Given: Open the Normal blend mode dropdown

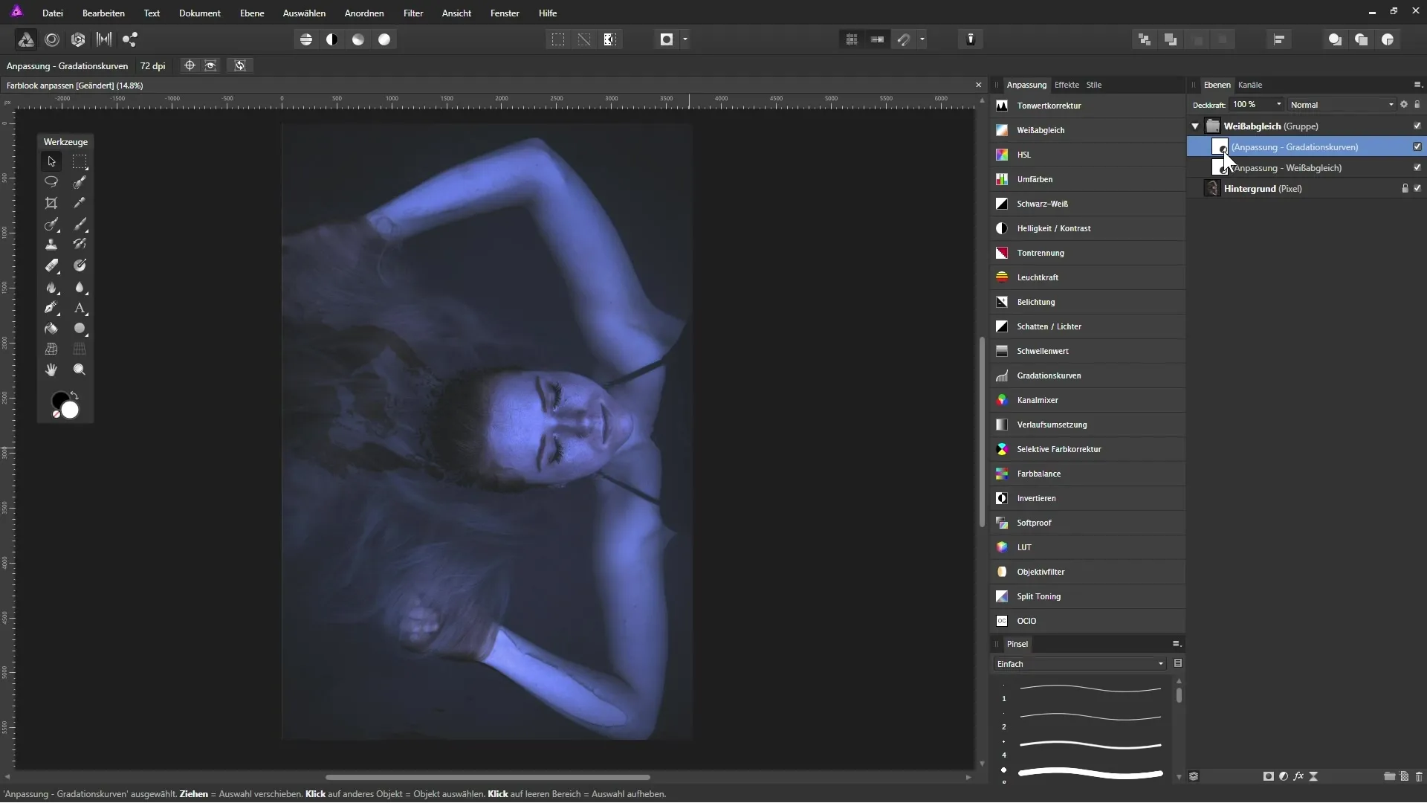Looking at the screenshot, I should tap(1342, 105).
